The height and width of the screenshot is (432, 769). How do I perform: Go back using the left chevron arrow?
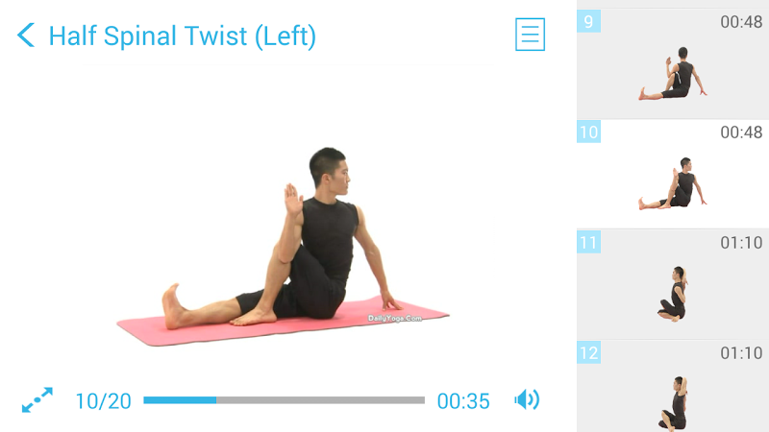click(26, 36)
